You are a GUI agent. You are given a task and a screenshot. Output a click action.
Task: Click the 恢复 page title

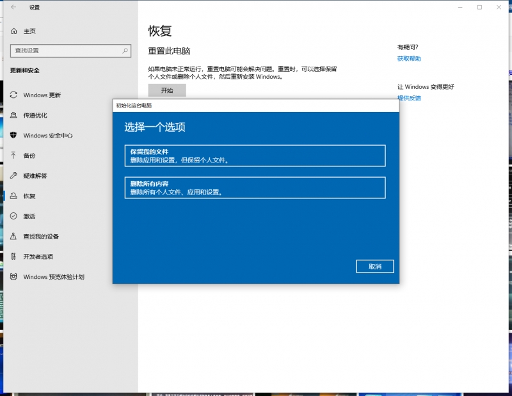(160, 31)
